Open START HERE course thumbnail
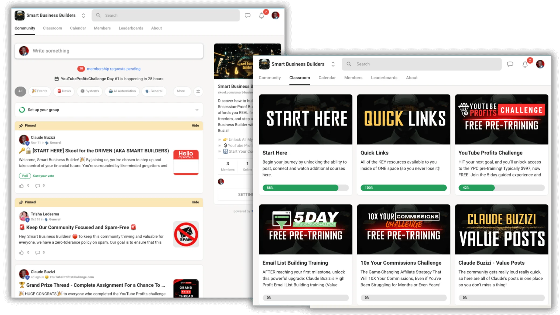Viewport: 560px width, 315px height. (x=306, y=119)
